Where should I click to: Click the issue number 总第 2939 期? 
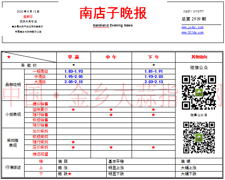pos(194,19)
